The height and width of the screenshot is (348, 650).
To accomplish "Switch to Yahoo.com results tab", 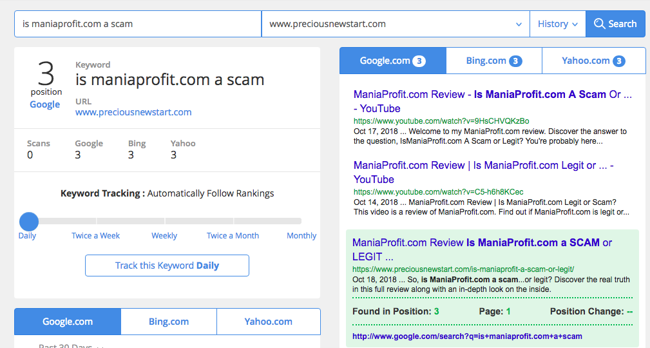I will pyautogui.click(x=593, y=61).
